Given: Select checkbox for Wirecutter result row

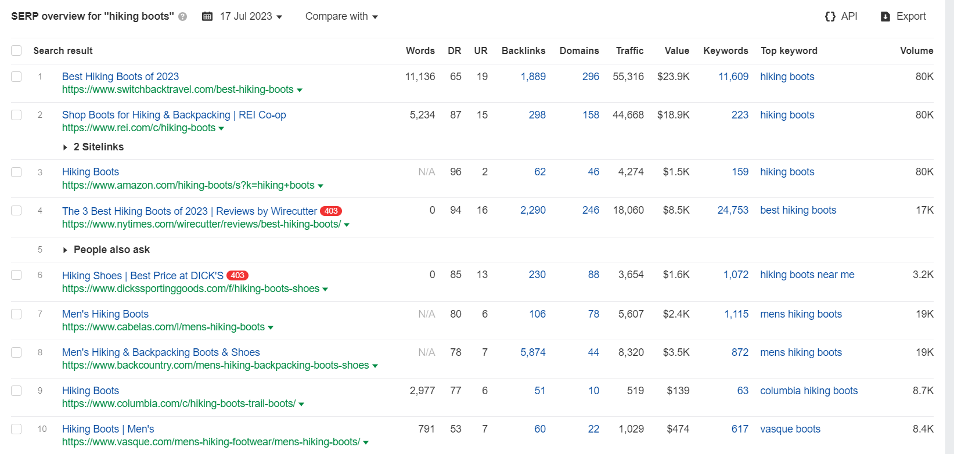Looking at the screenshot, I should coord(16,210).
